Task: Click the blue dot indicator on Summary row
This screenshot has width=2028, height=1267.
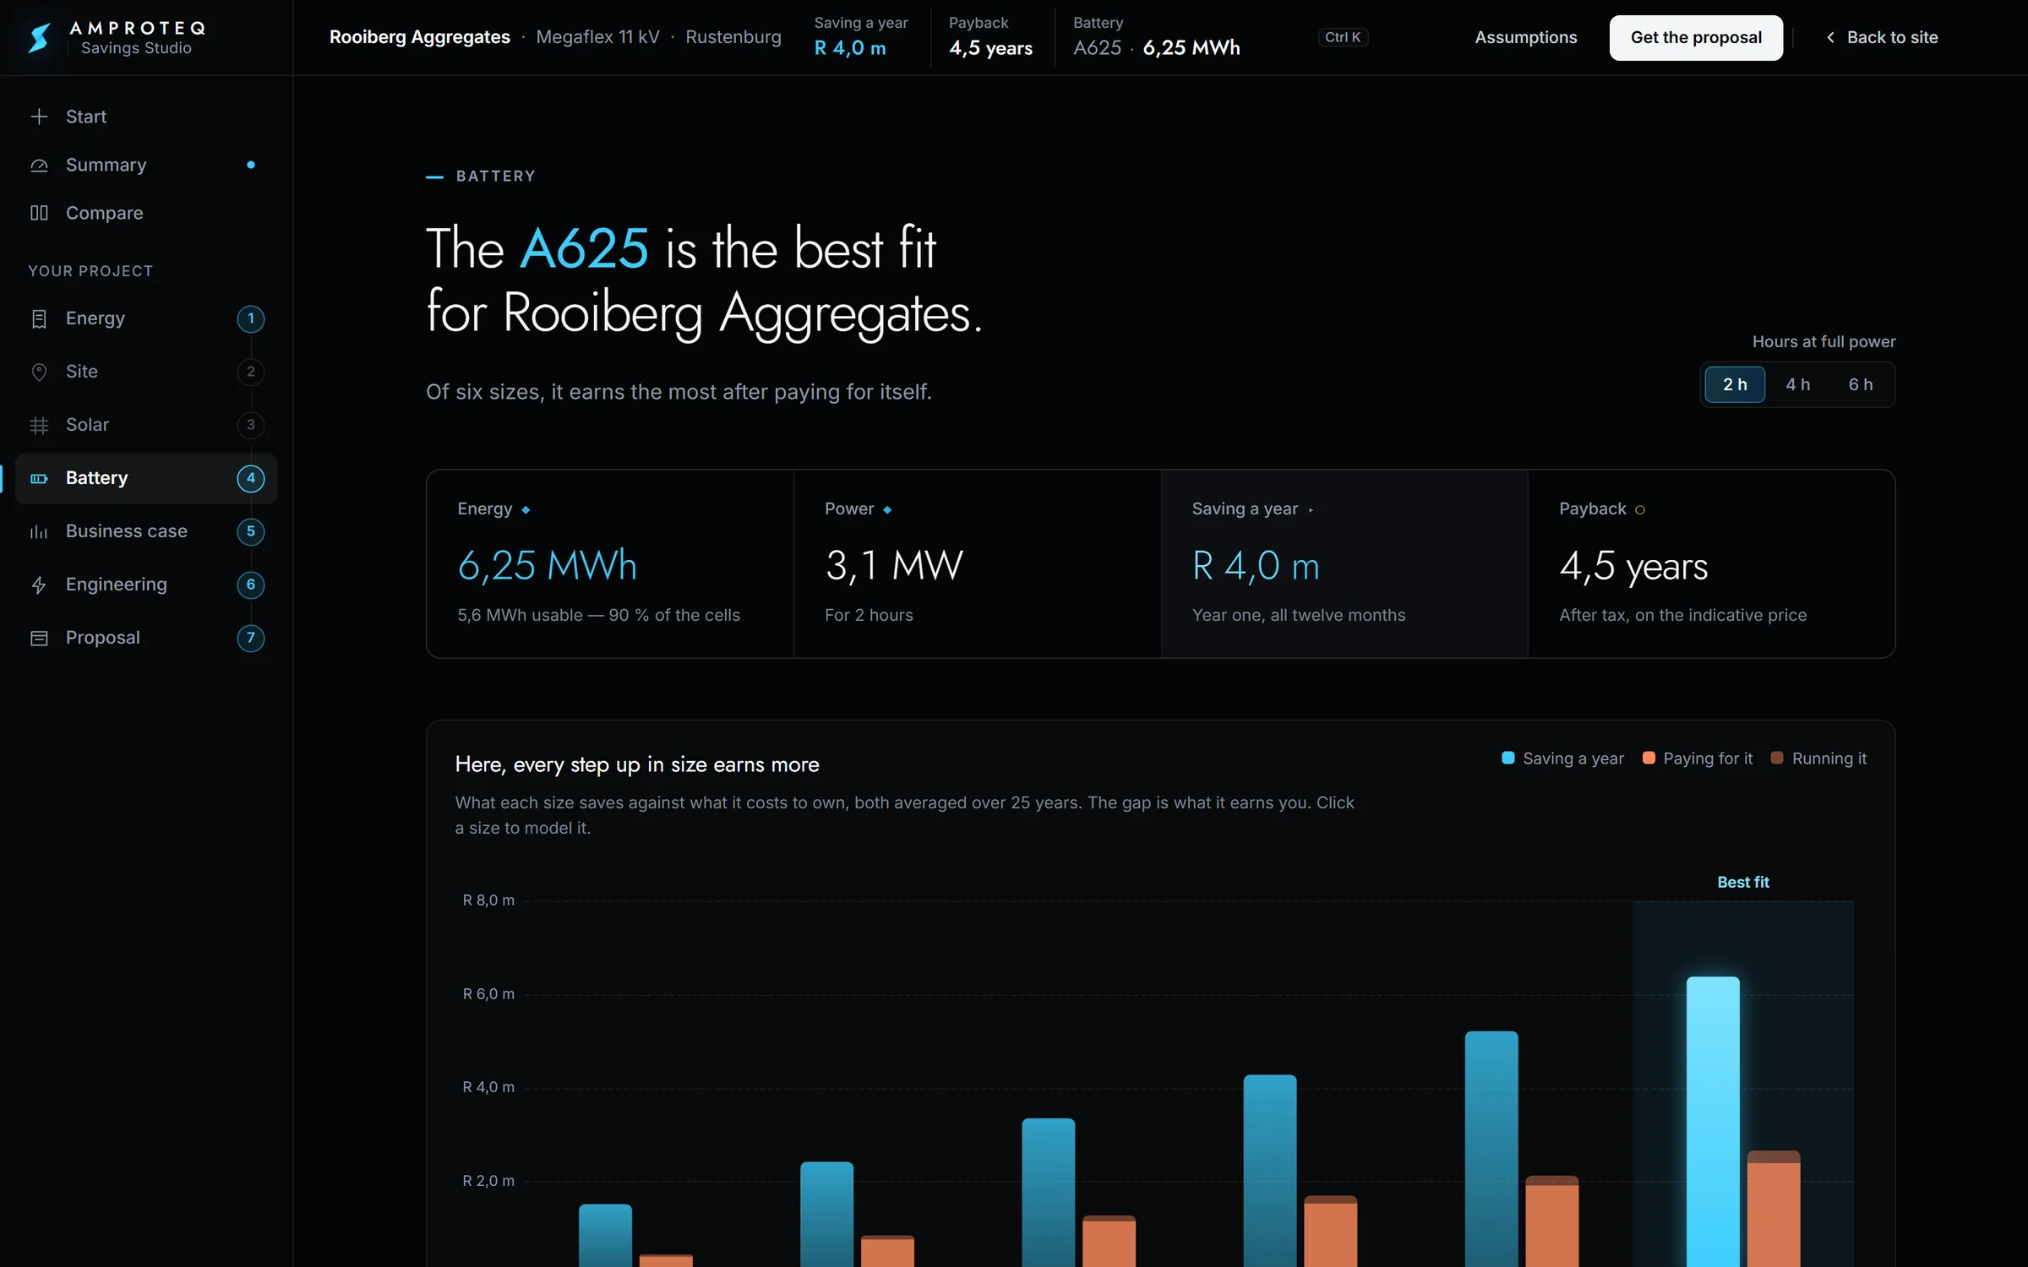Action: 250,165
